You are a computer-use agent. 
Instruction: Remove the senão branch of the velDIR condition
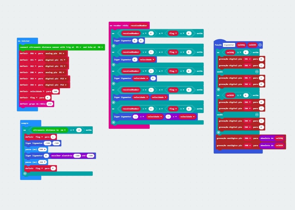coord(257,115)
